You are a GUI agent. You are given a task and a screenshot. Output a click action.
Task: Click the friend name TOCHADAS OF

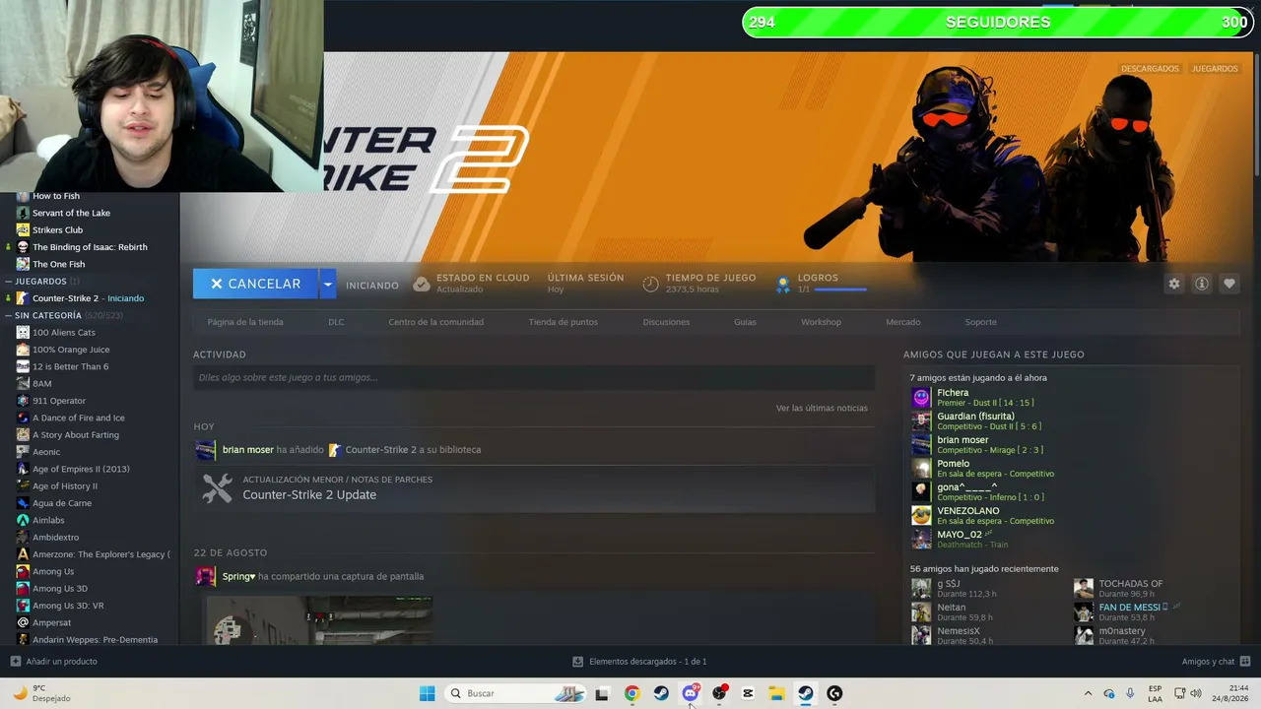(x=1131, y=584)
